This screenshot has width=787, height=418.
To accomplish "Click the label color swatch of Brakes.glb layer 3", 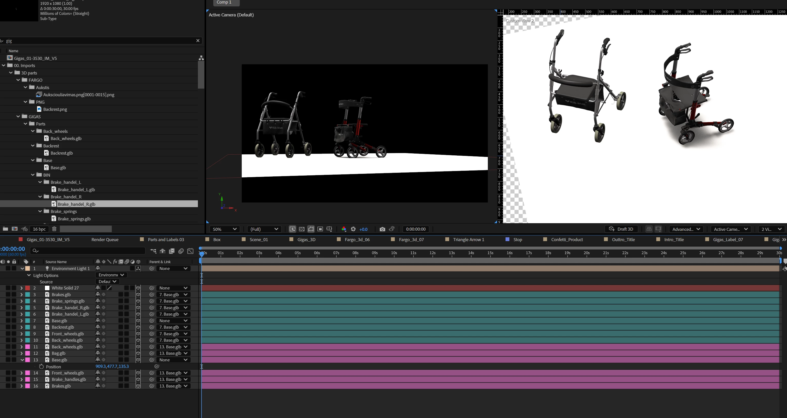I will (27, 295).
